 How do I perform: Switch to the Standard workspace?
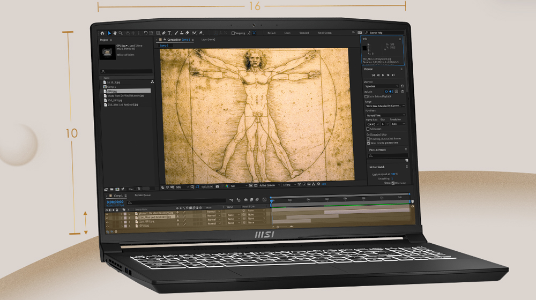[x=304, y=33]
